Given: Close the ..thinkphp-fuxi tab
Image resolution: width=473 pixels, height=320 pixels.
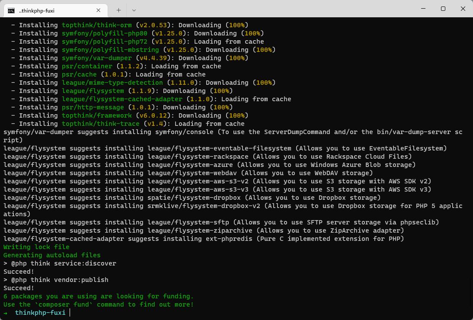Looking at the screenshot, I should point(99,10).
